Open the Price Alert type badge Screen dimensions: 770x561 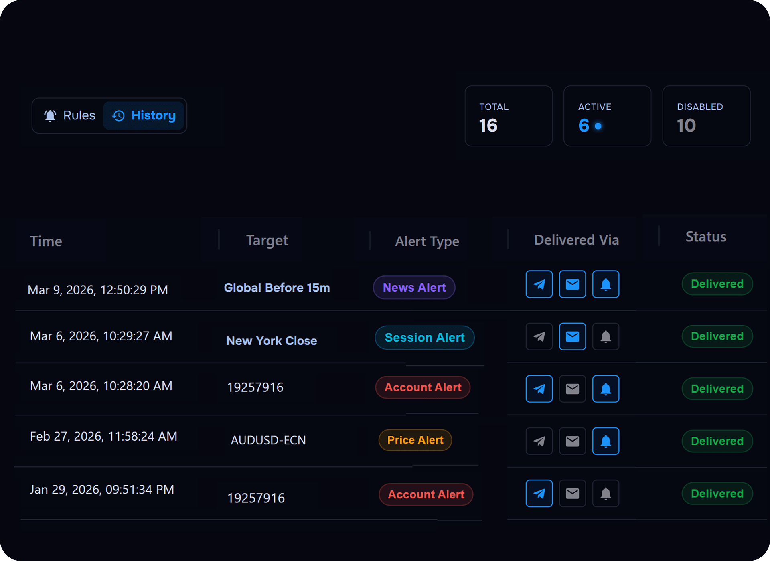(x=415, y=440)
